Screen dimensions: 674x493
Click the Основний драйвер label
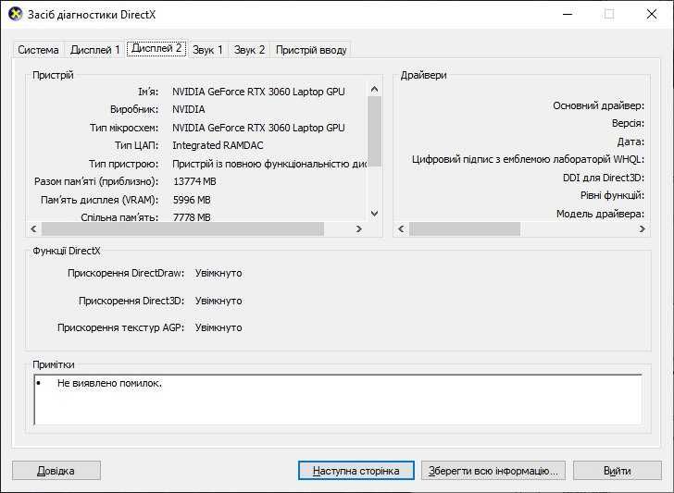[x=598, y=105]
